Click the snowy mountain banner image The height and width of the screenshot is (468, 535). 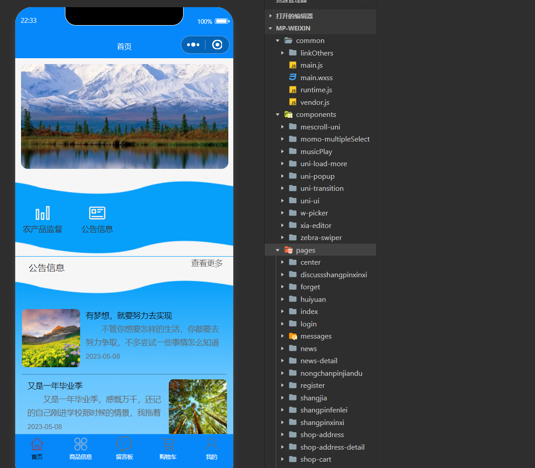[124, 116]
